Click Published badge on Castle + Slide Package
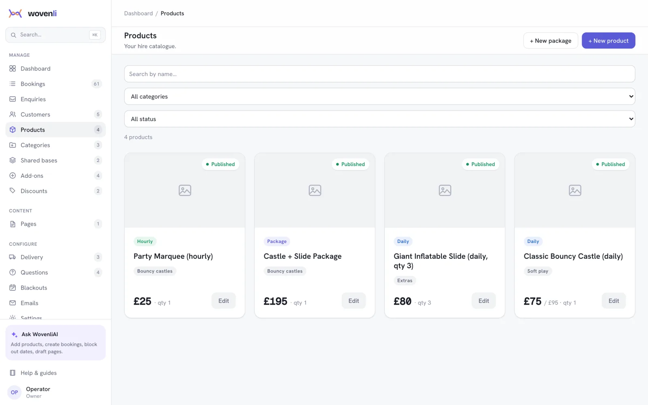Viewport: 648px width, 405px height. coord(350,164)
